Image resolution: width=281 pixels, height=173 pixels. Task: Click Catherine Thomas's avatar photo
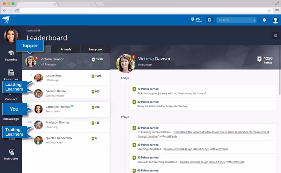tap(38, 109)
